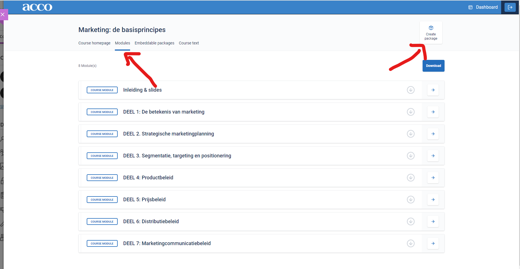Select the Modules tab
The width and height of the screenshot is (520, 269).
(x=122, y=43)
